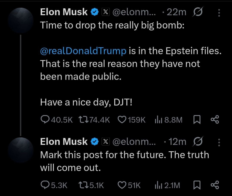Like the 'Have a nice day, DJT' post
Screen dimensions: 232x196
pyautogui.click(x=122, y=120)
